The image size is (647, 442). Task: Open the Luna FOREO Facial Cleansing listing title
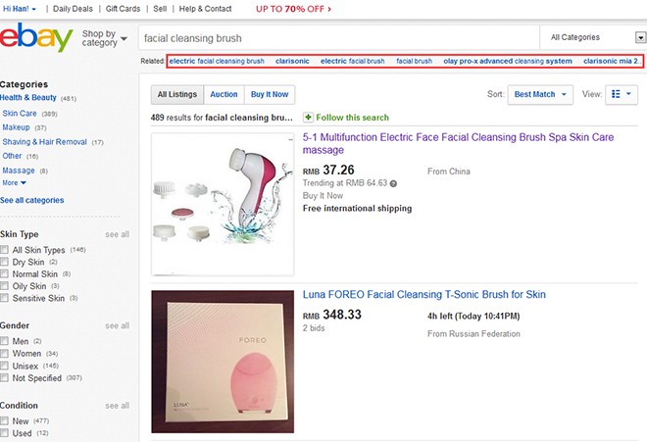424,294
